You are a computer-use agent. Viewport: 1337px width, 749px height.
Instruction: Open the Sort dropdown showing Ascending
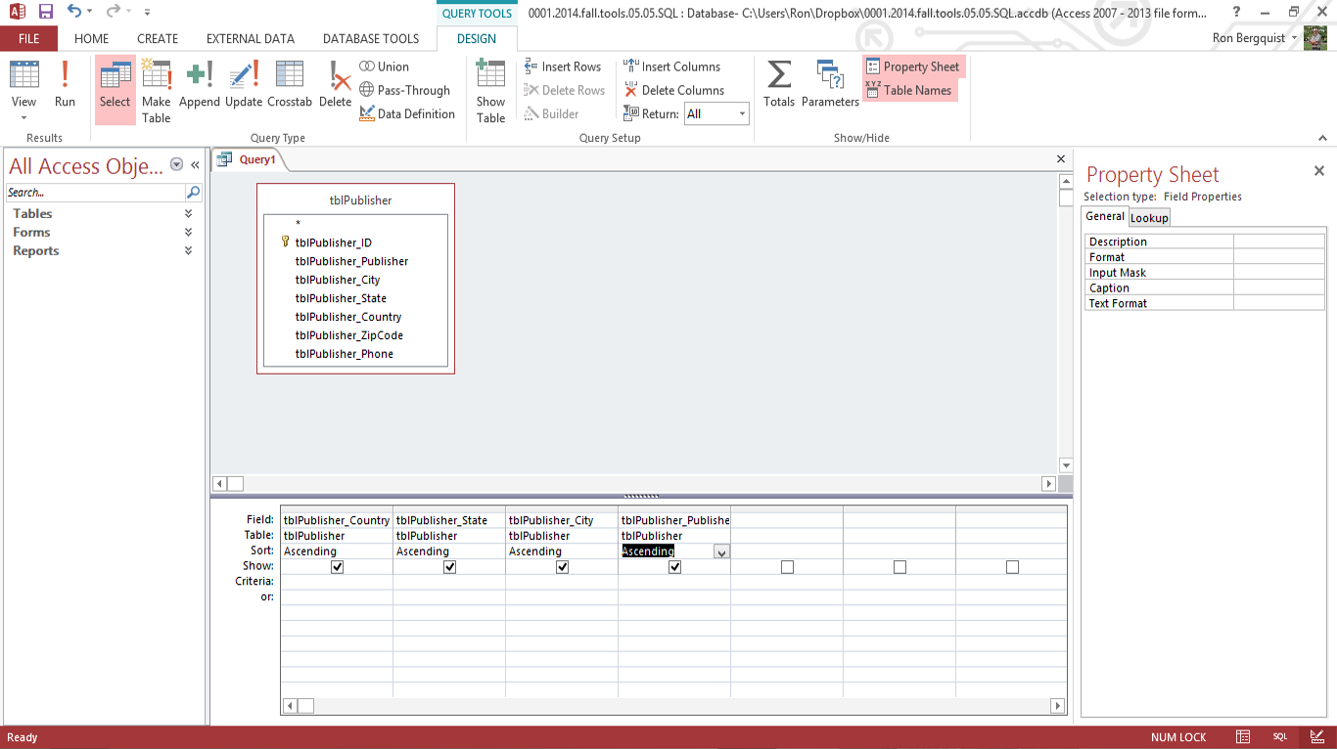pos(721,552)
